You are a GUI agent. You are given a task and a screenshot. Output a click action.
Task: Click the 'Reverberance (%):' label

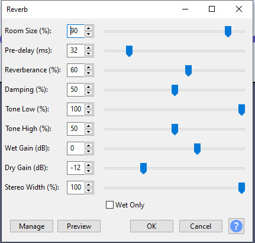point(33,70)
